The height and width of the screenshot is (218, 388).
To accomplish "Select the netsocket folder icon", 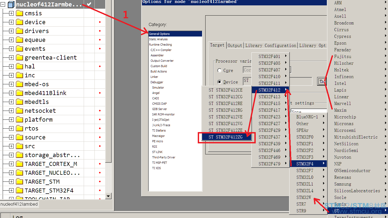I will (x=19, y=111).
